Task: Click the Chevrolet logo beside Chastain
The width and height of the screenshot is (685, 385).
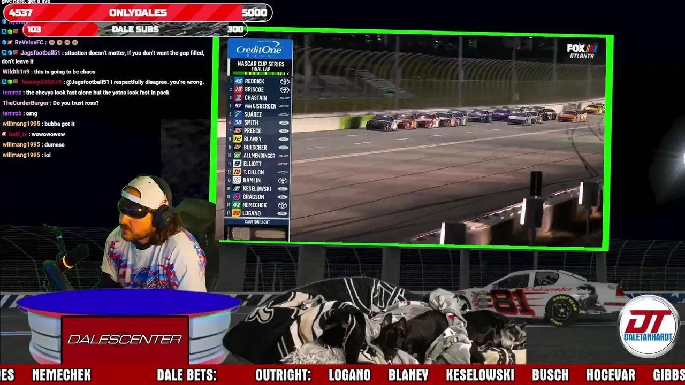Action: point(284,98)
